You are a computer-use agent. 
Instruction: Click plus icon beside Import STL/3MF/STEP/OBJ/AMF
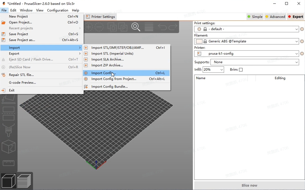click(86, 48)
